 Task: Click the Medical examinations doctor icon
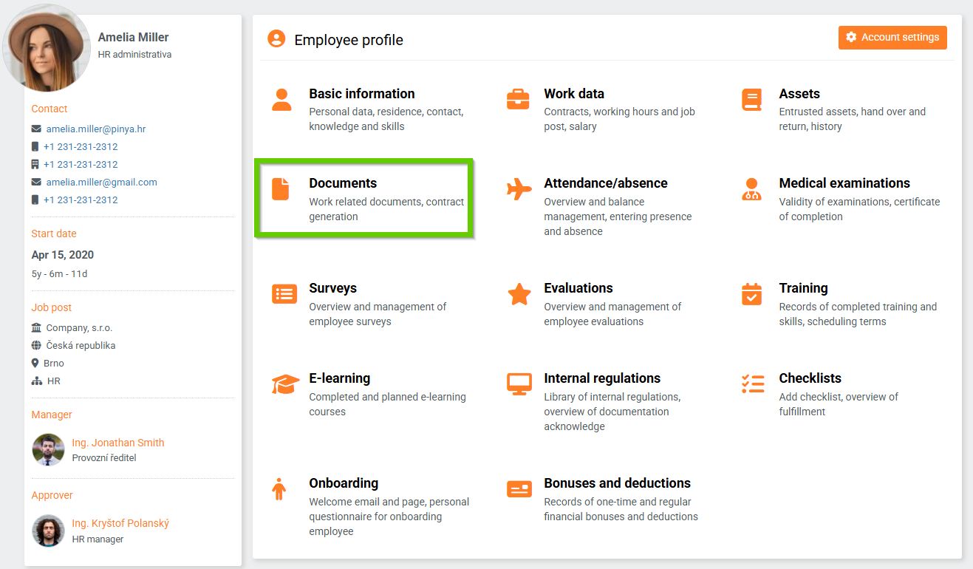coord(751,189)
